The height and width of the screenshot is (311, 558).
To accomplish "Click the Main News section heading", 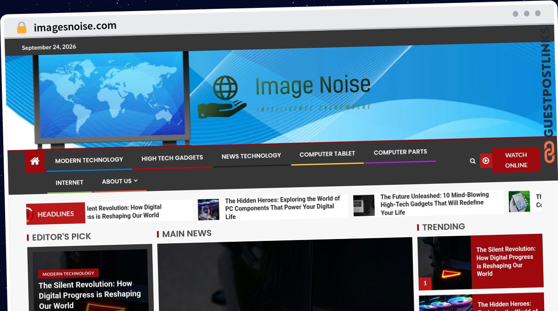I will 186,233.
